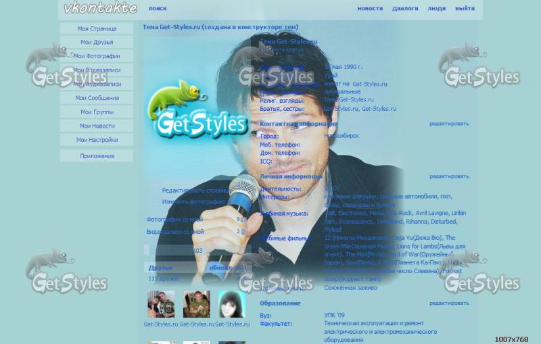The image size is (541, 344).
Task: Click редактировать beside Контактная информация
Action: [x=449, y=124]
